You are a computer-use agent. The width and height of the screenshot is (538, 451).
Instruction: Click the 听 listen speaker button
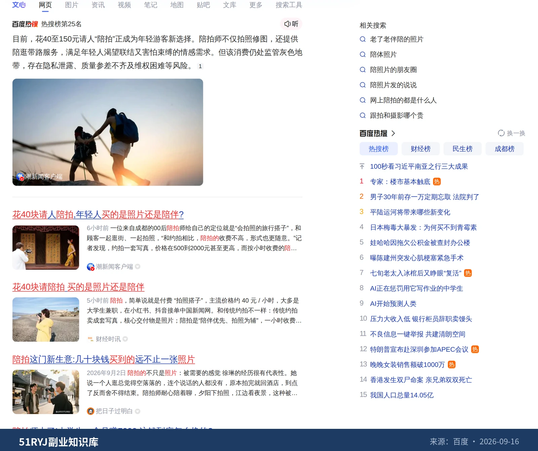point(291,24)
